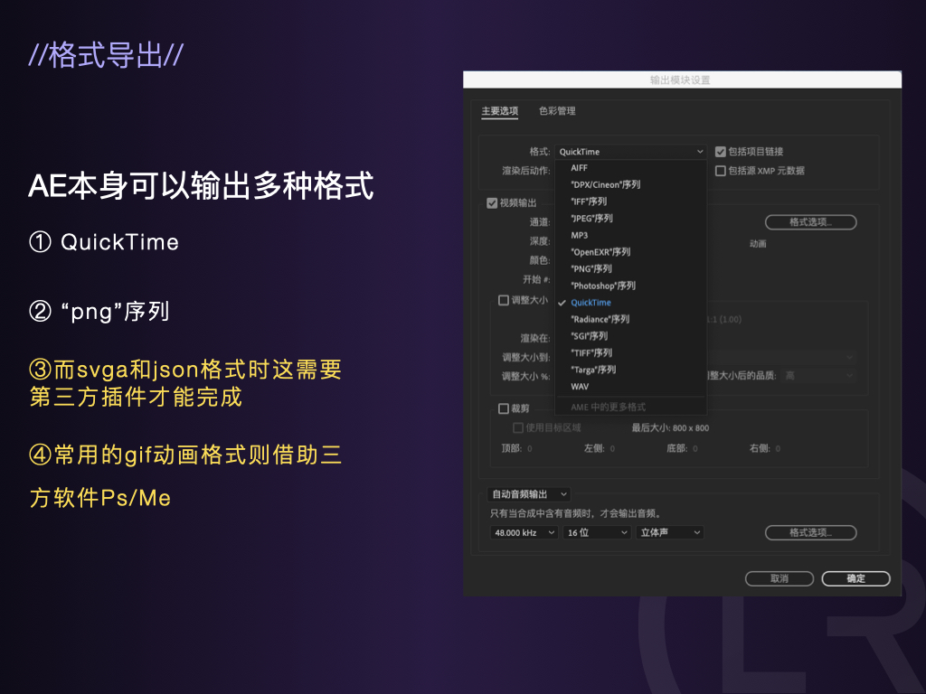Open 自动音频输出 dropdown
Screen dimensions: 926x694
click(529, 494)
